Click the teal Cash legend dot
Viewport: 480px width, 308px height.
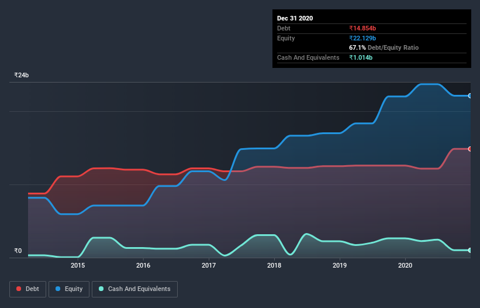[101, 289]
